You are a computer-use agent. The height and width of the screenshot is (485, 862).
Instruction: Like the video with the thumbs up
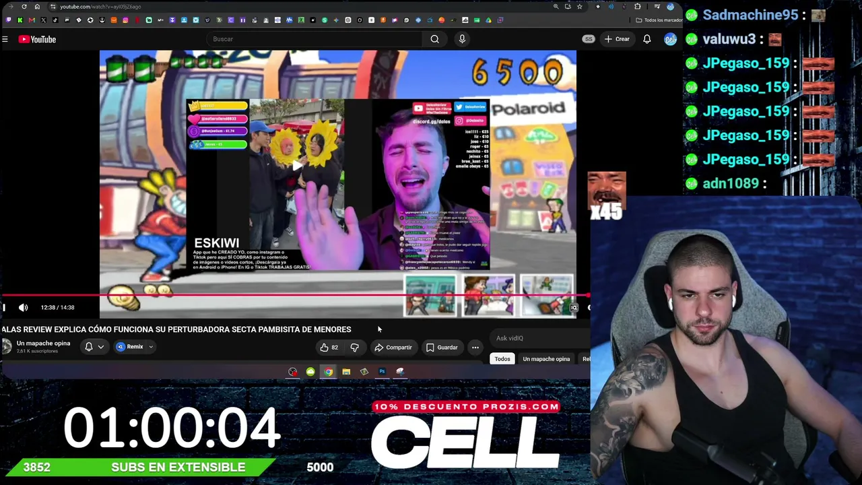(329, 348)
